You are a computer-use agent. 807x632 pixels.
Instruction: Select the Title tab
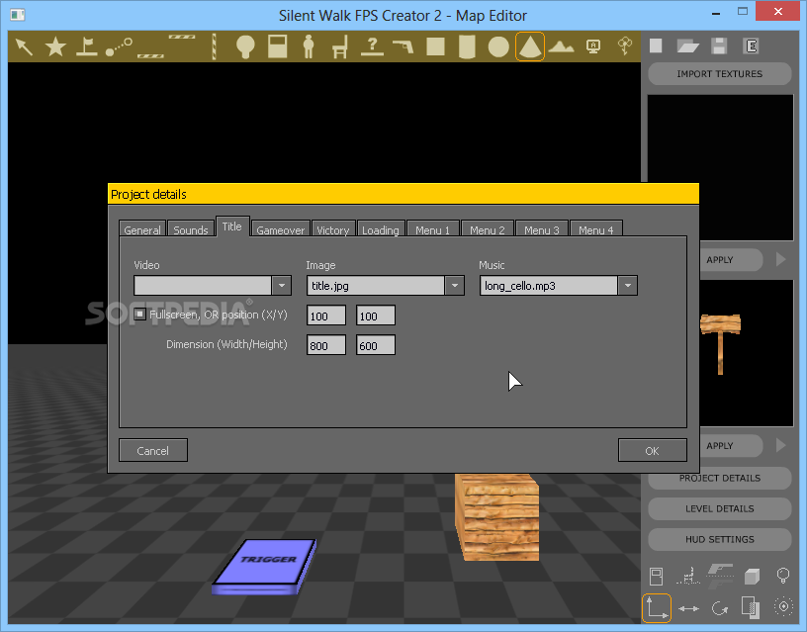pyautogui.click(x=232, y=226)
